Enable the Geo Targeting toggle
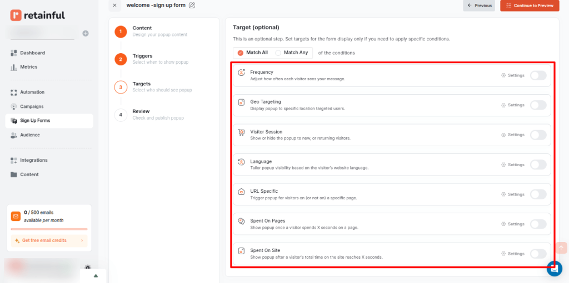Image resolution: width=569 pixels, height=283 pixels. click(538, 105)
